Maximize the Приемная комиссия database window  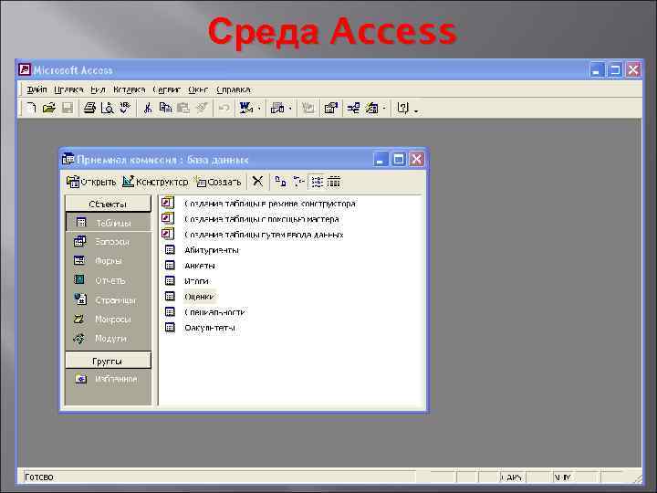tap(399, 159)
